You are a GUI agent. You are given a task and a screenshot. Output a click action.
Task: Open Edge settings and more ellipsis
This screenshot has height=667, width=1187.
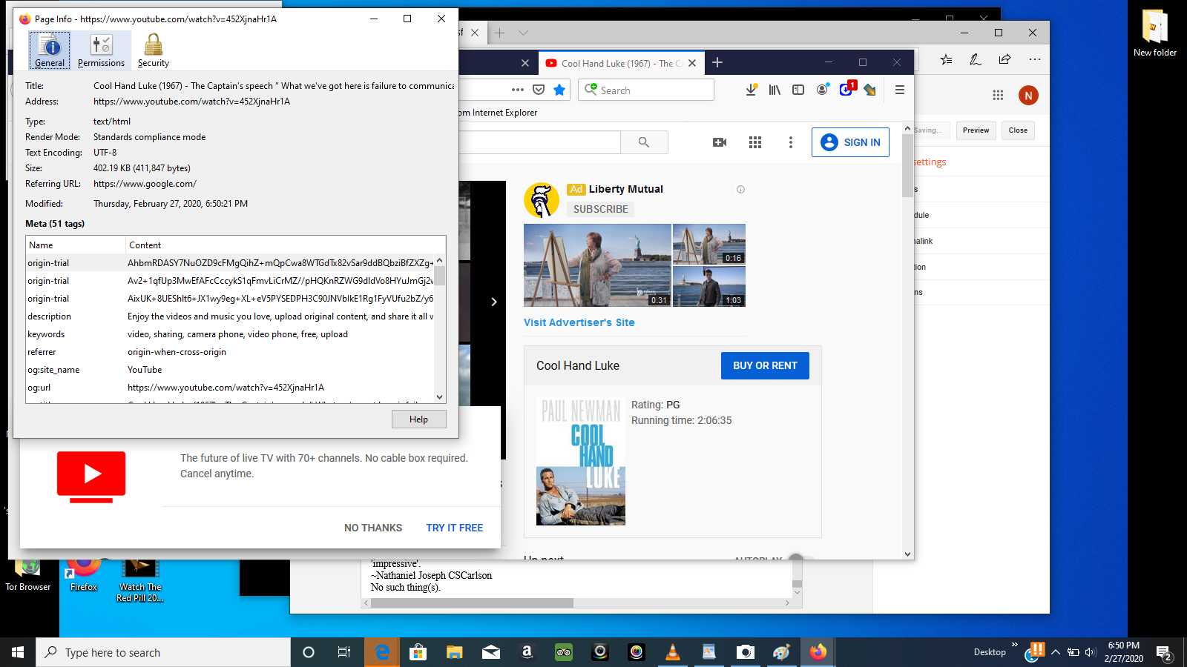click(x=1035, y=59)
